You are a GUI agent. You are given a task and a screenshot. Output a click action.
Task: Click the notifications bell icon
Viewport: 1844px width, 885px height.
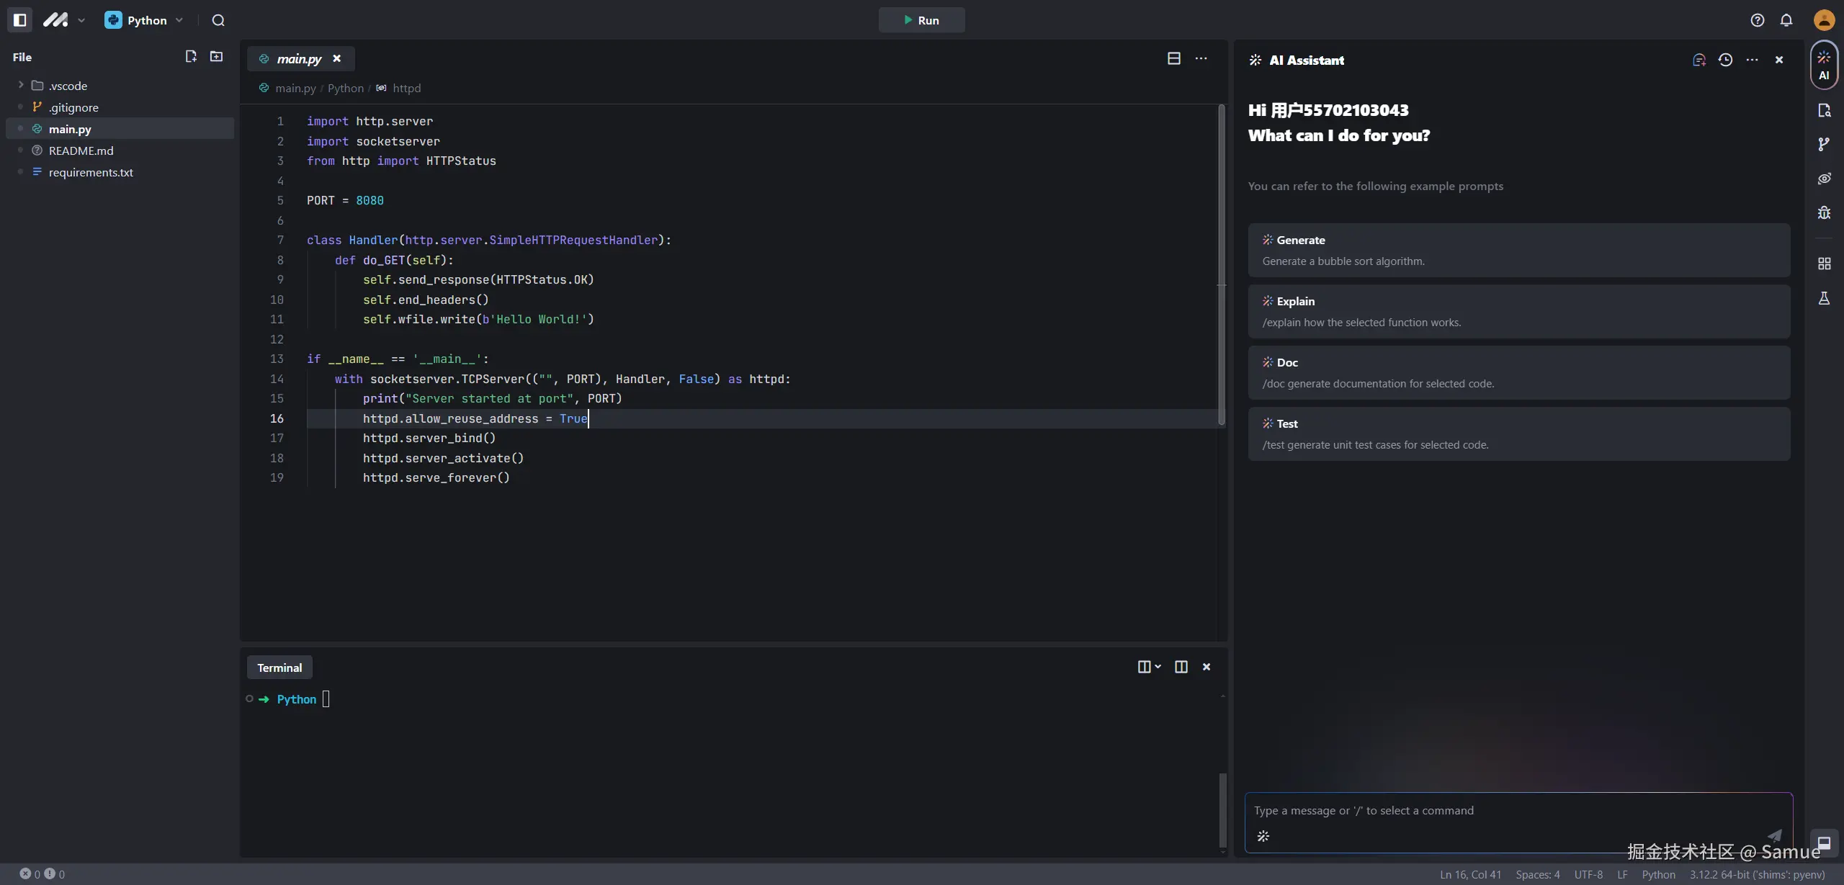[x=1786, y=20]
